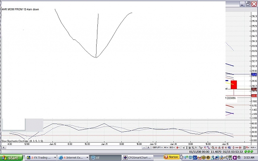Open the GBP/JPY symbol dropdown

pos(158,147)
